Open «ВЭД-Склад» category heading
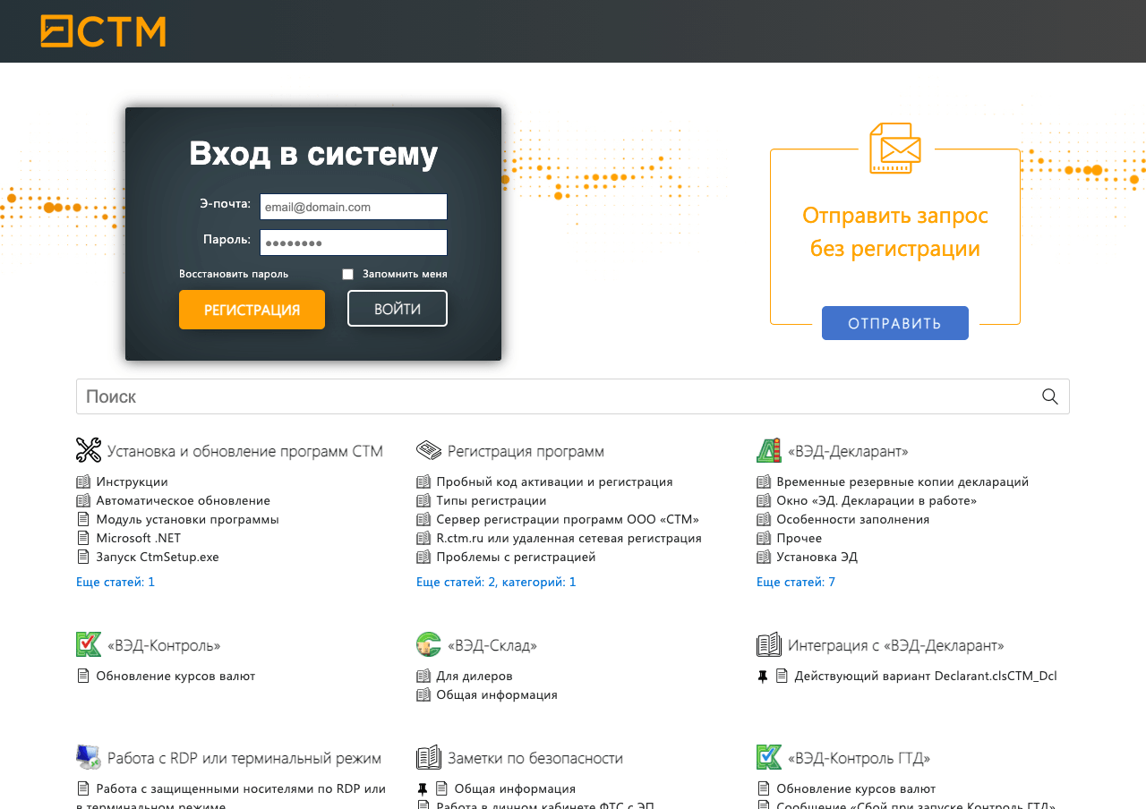The height and width of the screenshot is (809, 1146). 492,645
